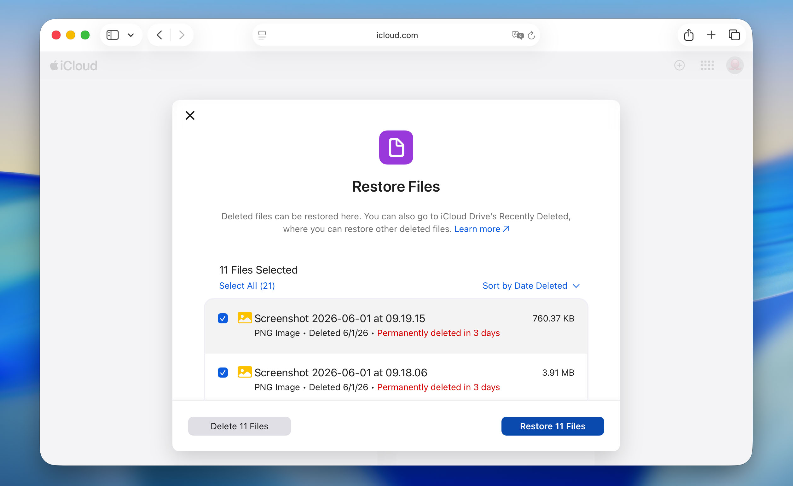793x486 pixels.
Task: Go back with Safari back arrow
Action: (159, 35)
